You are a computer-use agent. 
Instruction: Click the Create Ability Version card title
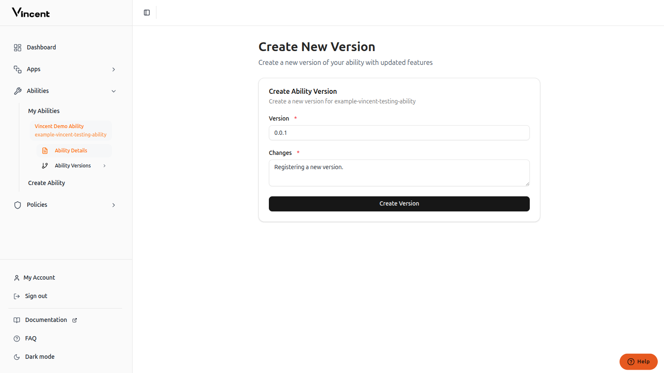(x=303, y=91)
